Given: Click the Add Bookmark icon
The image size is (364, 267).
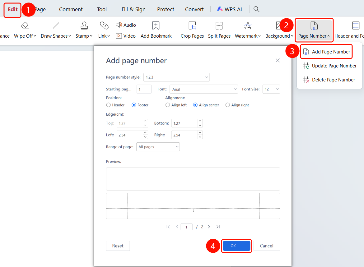Looking at the screenshot, I should [x=156, y=25].
